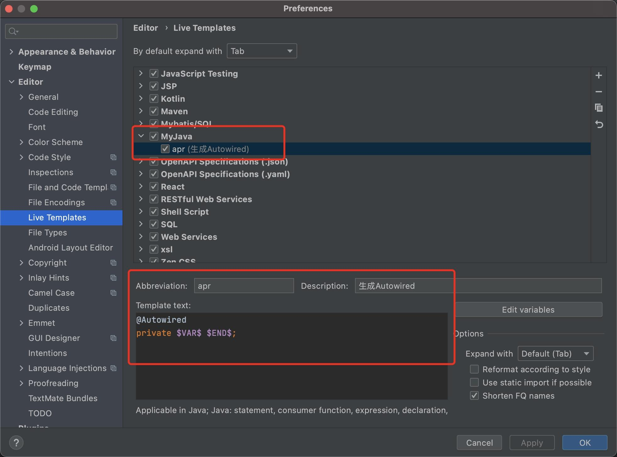
Task: Toggle the MyJava group checkbox
Action: click(153, 136)
